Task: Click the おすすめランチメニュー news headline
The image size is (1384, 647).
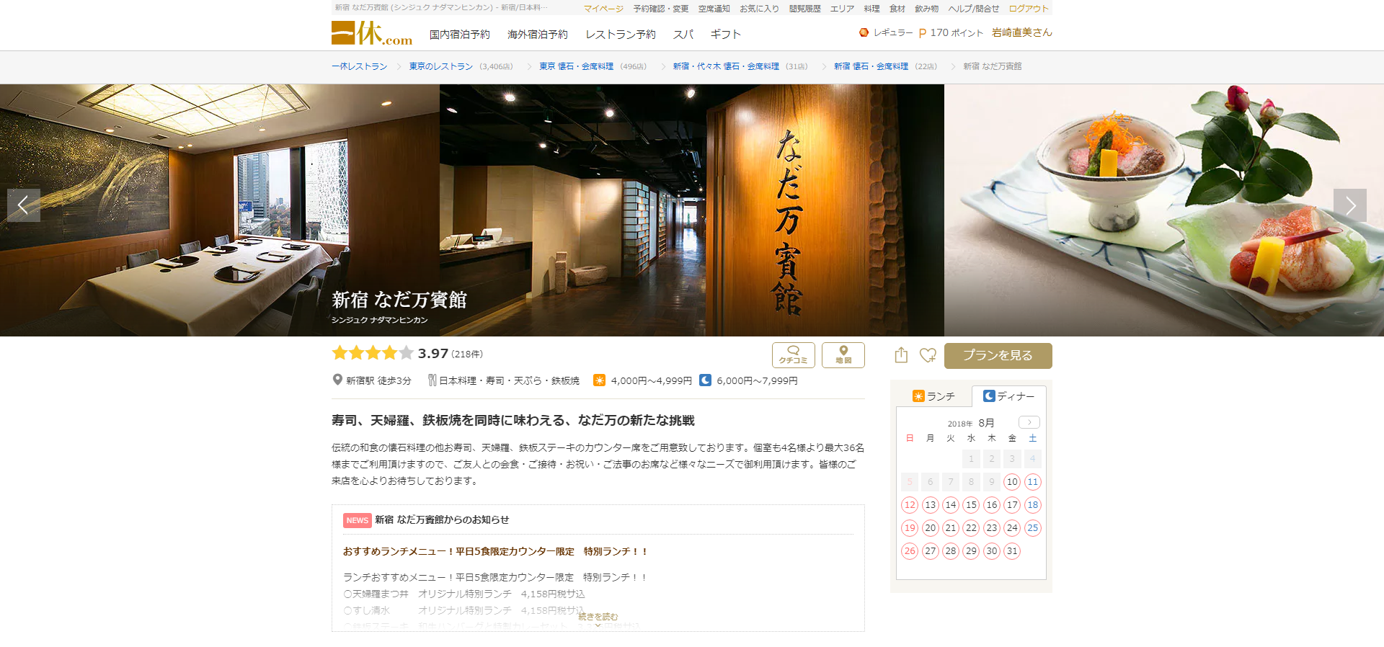Action: tap(495, 551)
